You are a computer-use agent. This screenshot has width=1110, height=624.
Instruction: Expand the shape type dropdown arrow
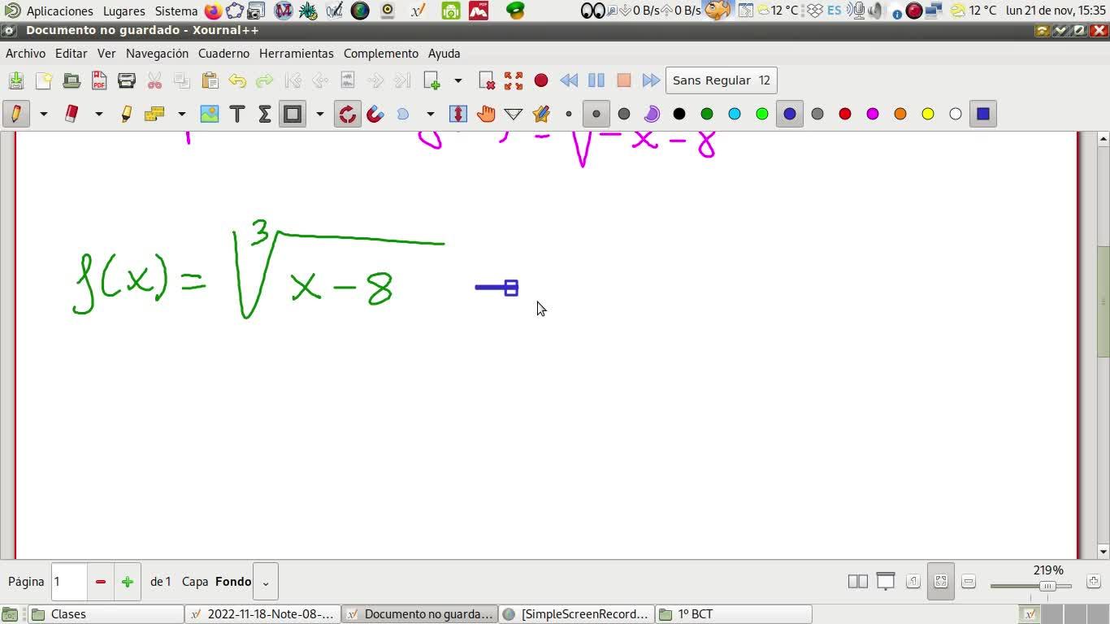(x=320, y=114)
